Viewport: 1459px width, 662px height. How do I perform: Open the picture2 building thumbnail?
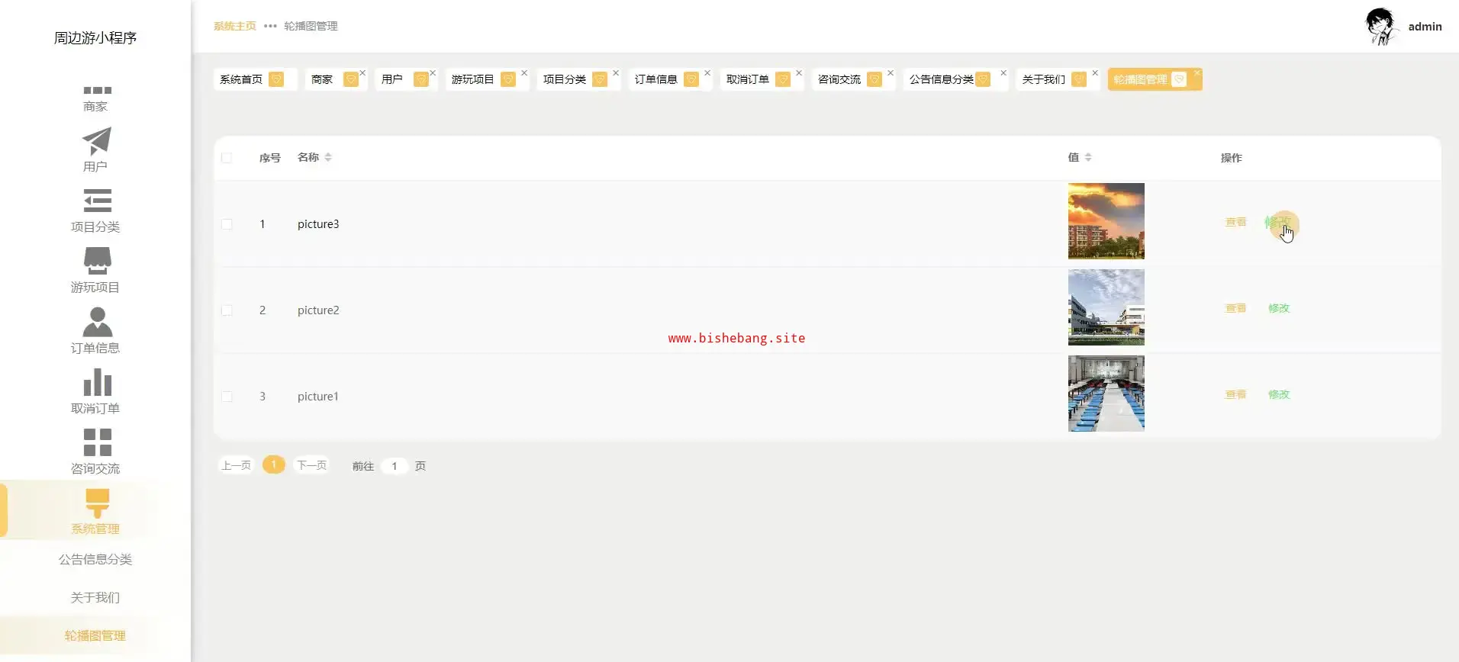pos(1106,307)
